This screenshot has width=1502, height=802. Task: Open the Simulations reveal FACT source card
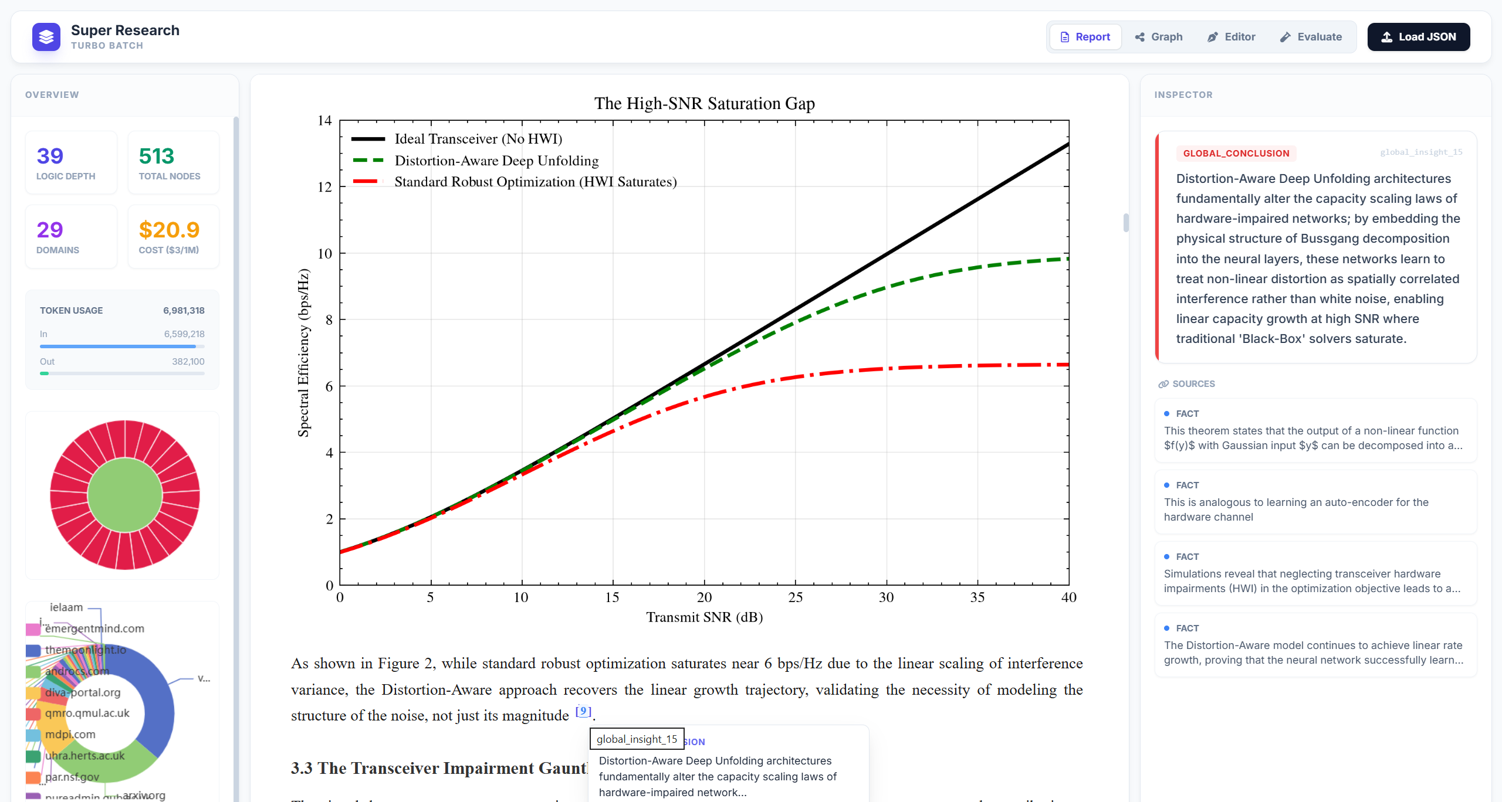pyautogui.click(x=1315, y=573)
